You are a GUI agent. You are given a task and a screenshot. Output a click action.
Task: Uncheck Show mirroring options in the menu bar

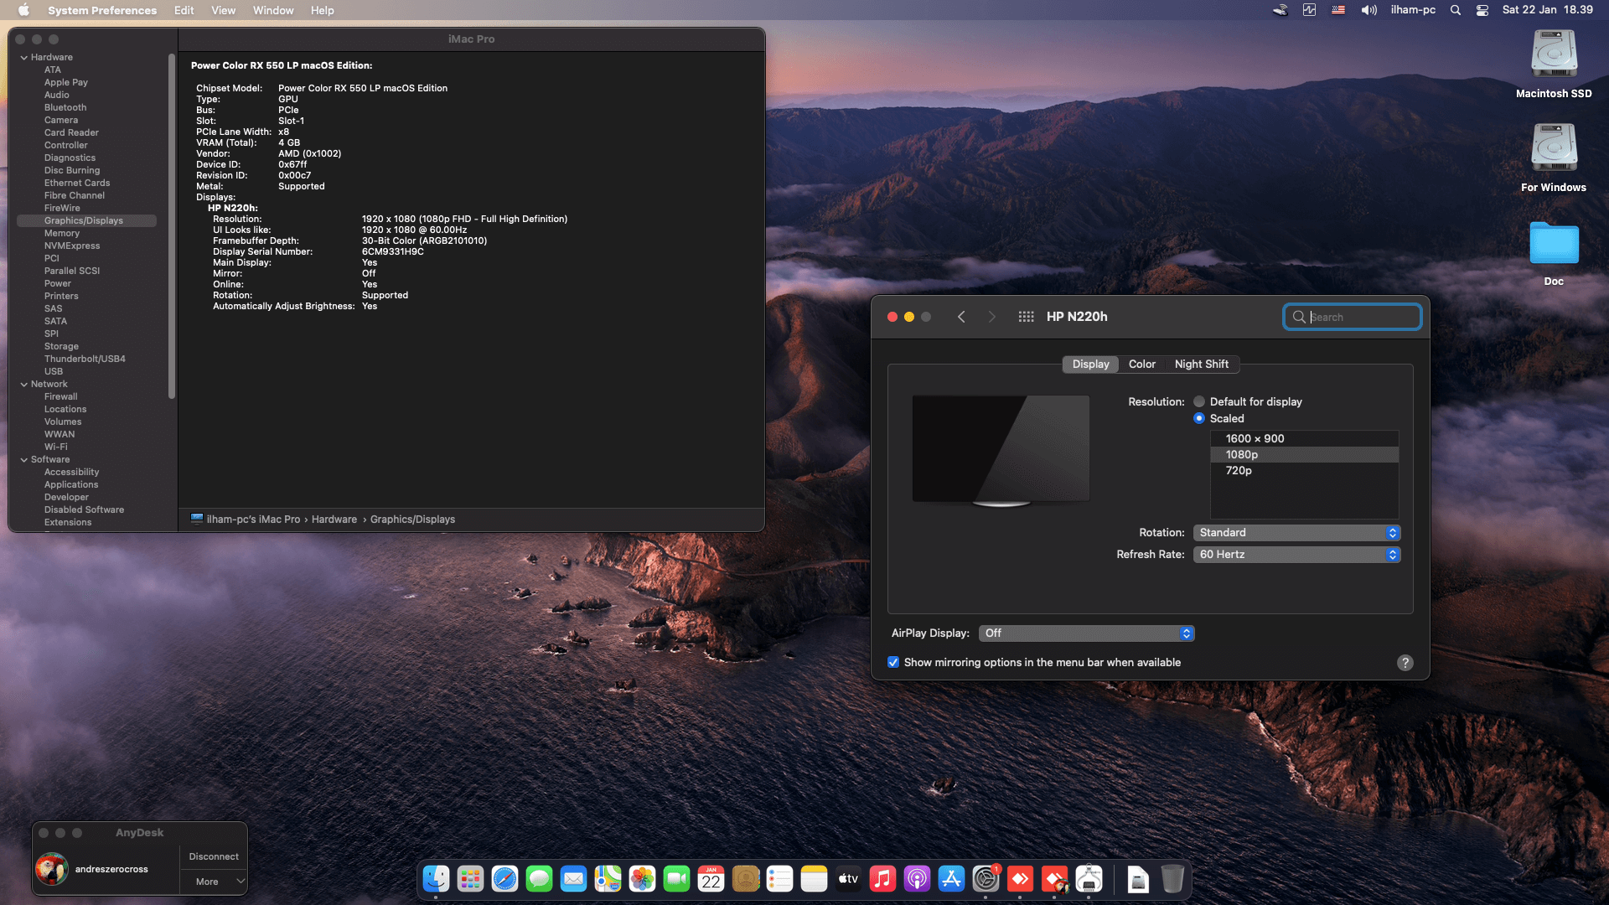[x=893, y=662]
